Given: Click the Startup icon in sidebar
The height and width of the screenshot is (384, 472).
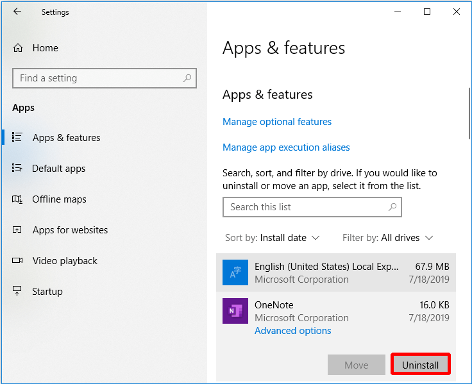Looking at the screenshot, I should [x=17, y=292].
